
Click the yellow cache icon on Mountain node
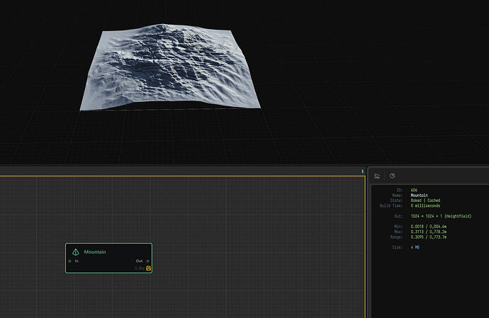tap(149, 268)
